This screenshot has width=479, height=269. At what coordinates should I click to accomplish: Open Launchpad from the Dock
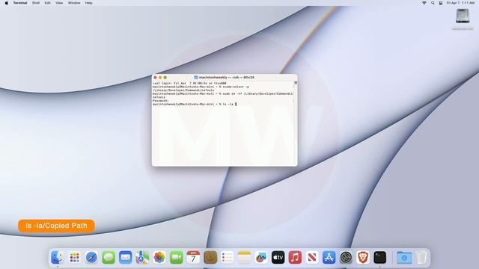coord(75,258)
